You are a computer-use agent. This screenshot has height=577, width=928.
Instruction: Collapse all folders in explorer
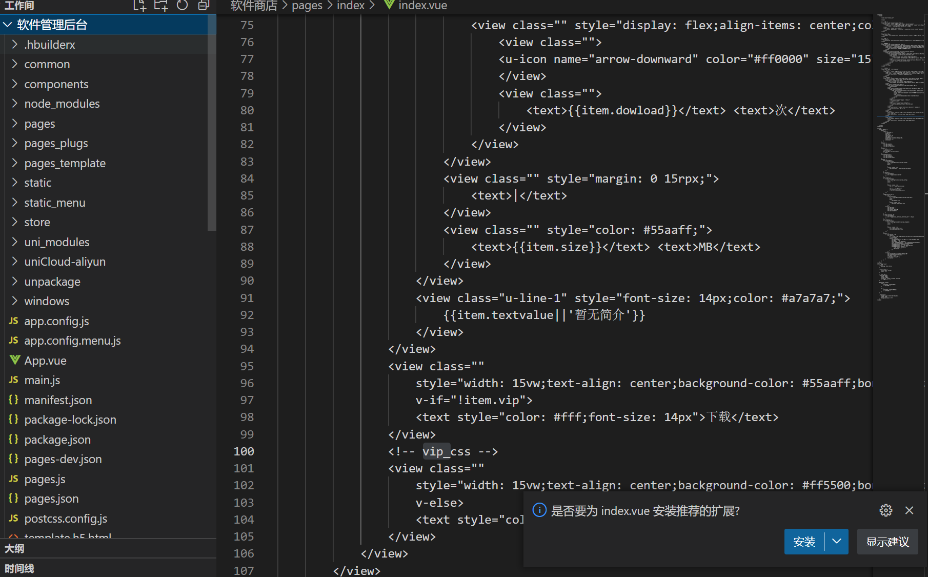tap(204, 5)
